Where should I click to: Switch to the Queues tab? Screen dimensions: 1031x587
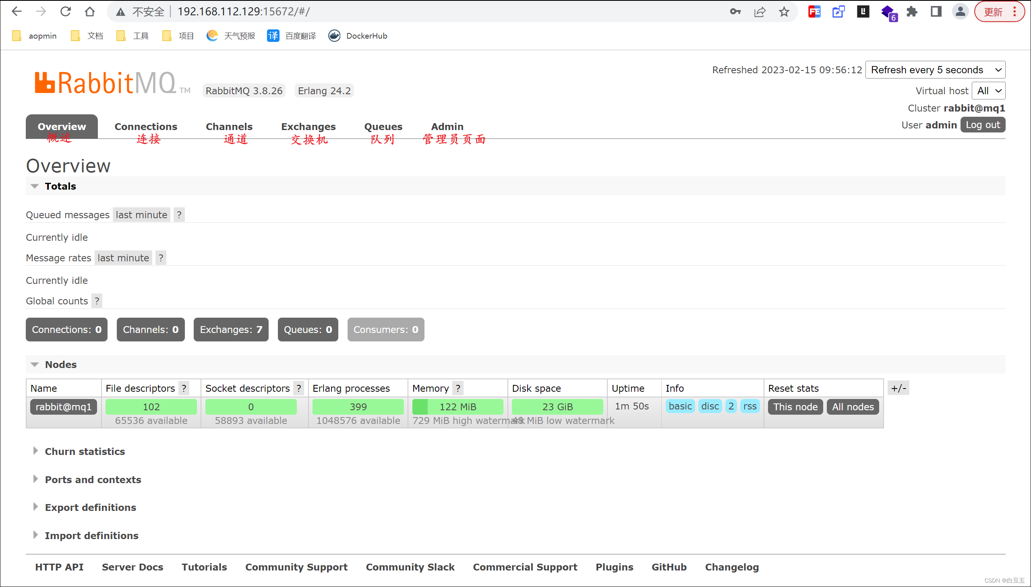[x=383, y=126]
